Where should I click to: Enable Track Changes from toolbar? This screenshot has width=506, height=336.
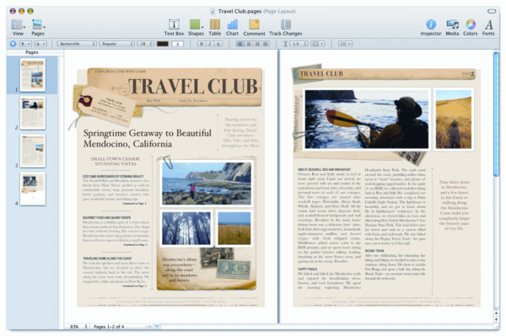pyautogui.click(x=286, y=27)
